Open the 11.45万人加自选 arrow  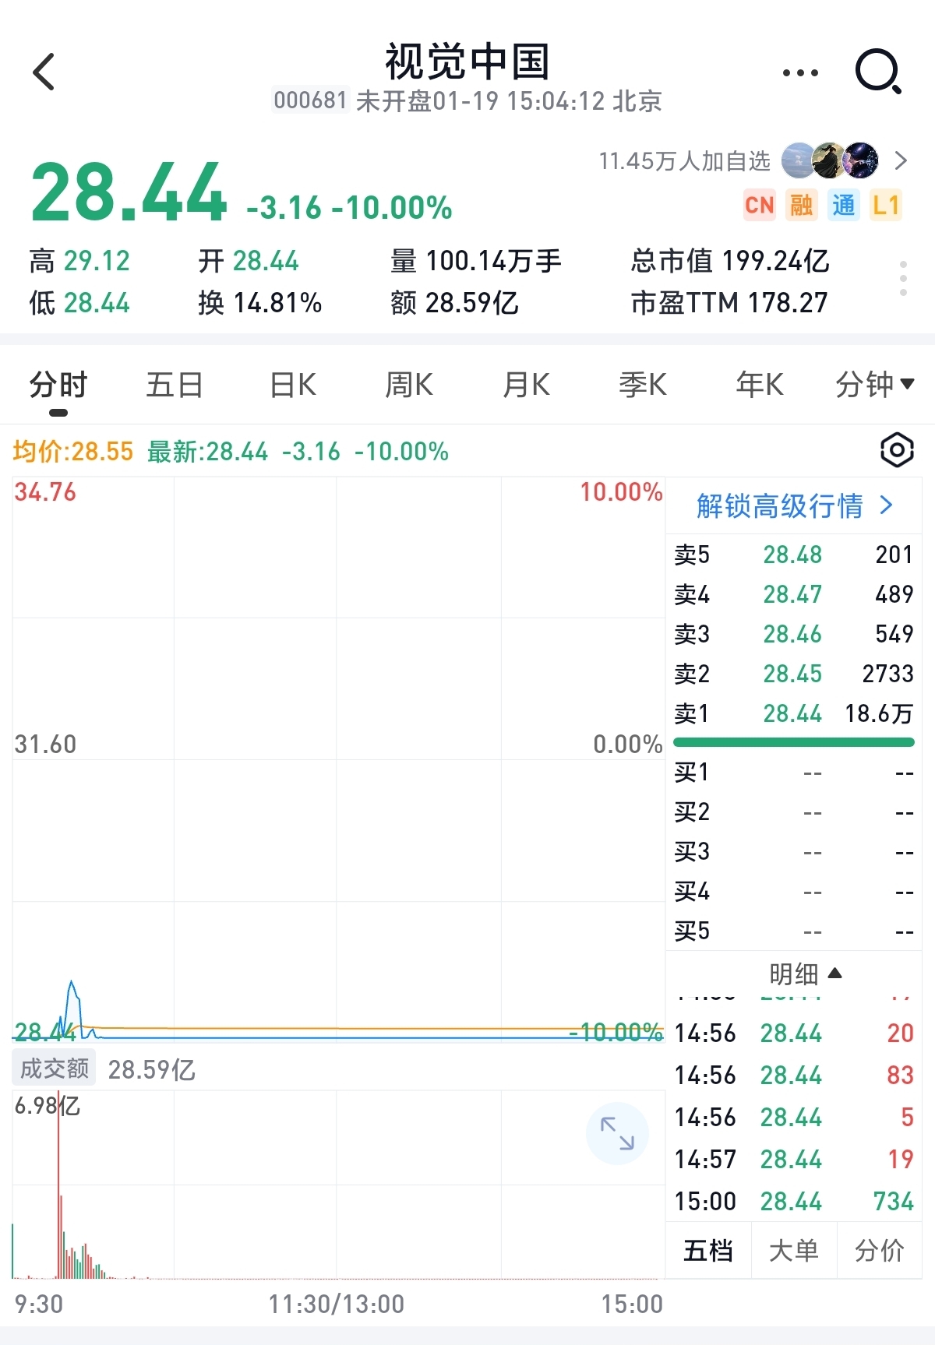[901, 160]
